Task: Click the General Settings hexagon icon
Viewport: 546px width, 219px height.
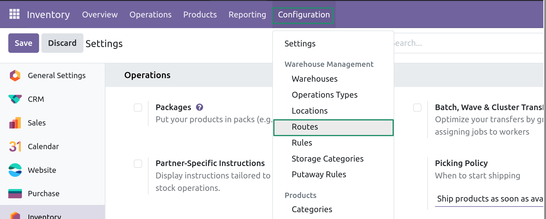Action: coord(15,75)
